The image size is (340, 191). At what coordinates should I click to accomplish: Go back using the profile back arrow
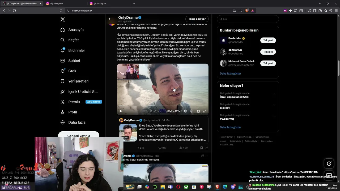tap(110, 19)
